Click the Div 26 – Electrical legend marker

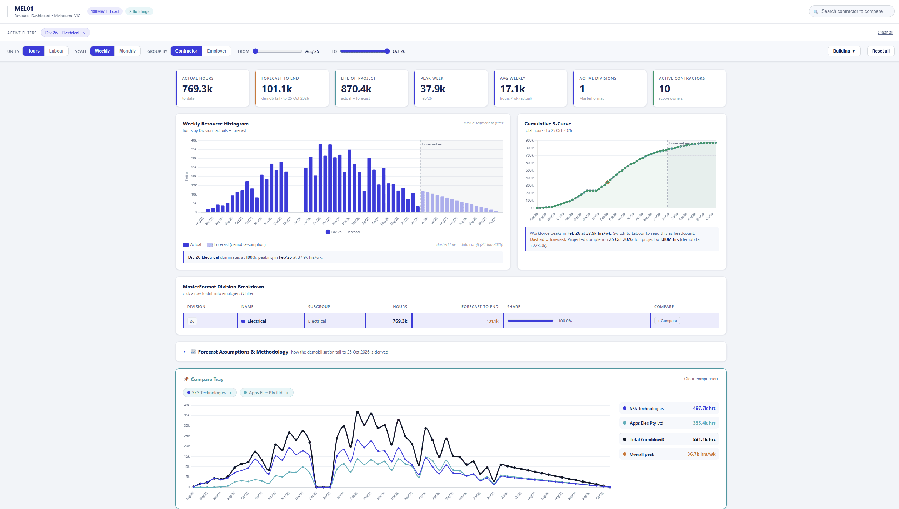coord(328,232)
